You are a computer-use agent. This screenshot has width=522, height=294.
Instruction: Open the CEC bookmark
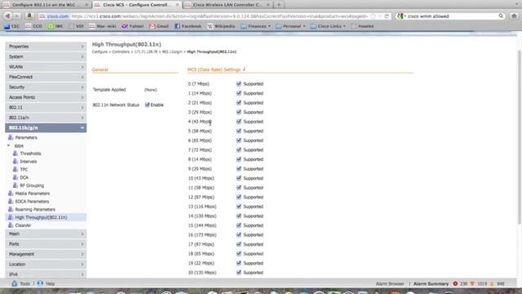(12, 26)
